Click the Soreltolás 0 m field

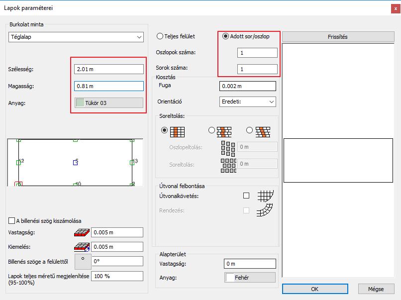[x=257, y=164]
